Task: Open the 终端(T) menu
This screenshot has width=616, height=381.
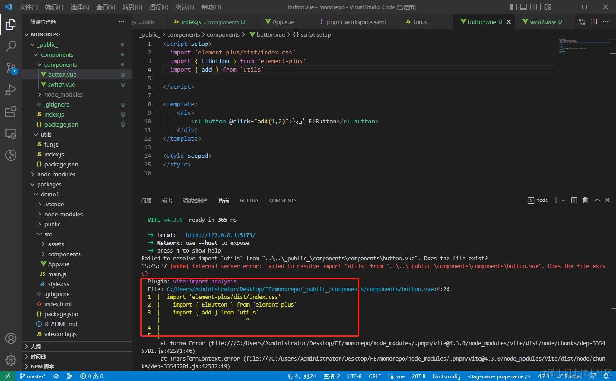Action: pyautogui.click(x=184, y=7)
